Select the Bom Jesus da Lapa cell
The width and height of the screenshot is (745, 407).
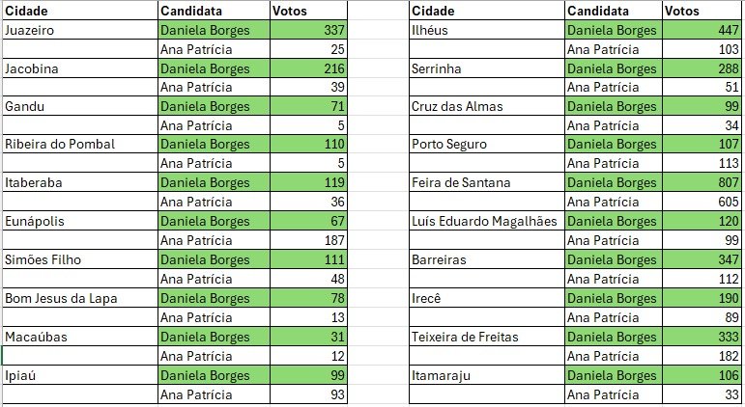click(x=79, y=298)
